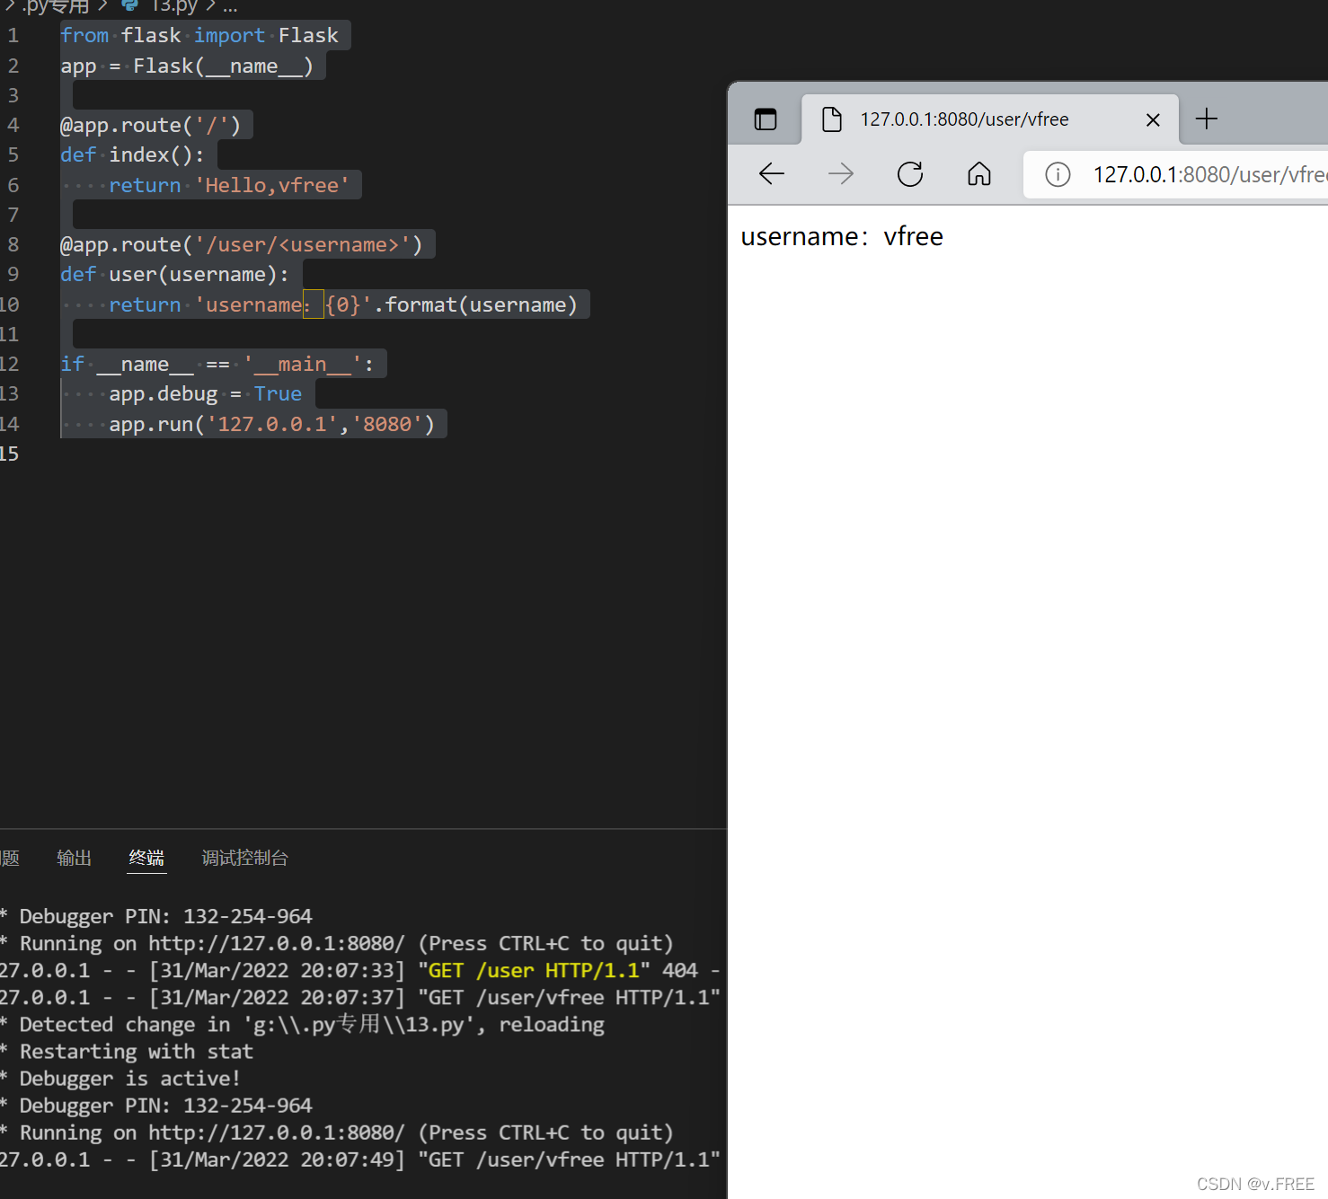Click the .format(username) return line
This screenshot has height=1199, width=1328.
[343, 304]
